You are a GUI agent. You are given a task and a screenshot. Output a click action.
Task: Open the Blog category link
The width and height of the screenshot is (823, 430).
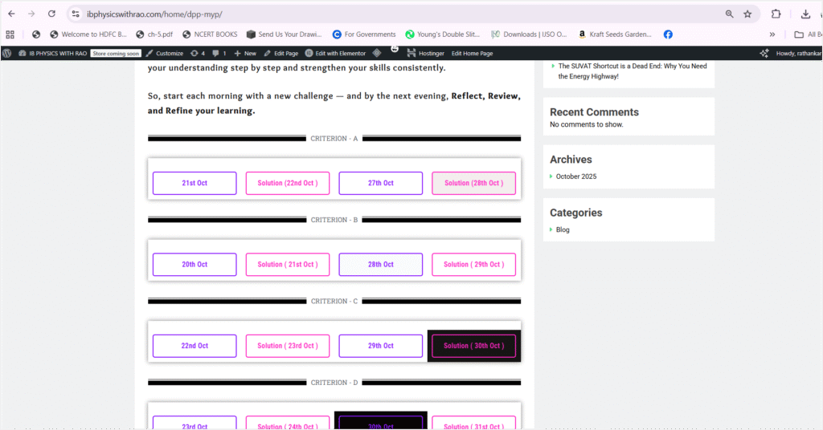(563, 229)
